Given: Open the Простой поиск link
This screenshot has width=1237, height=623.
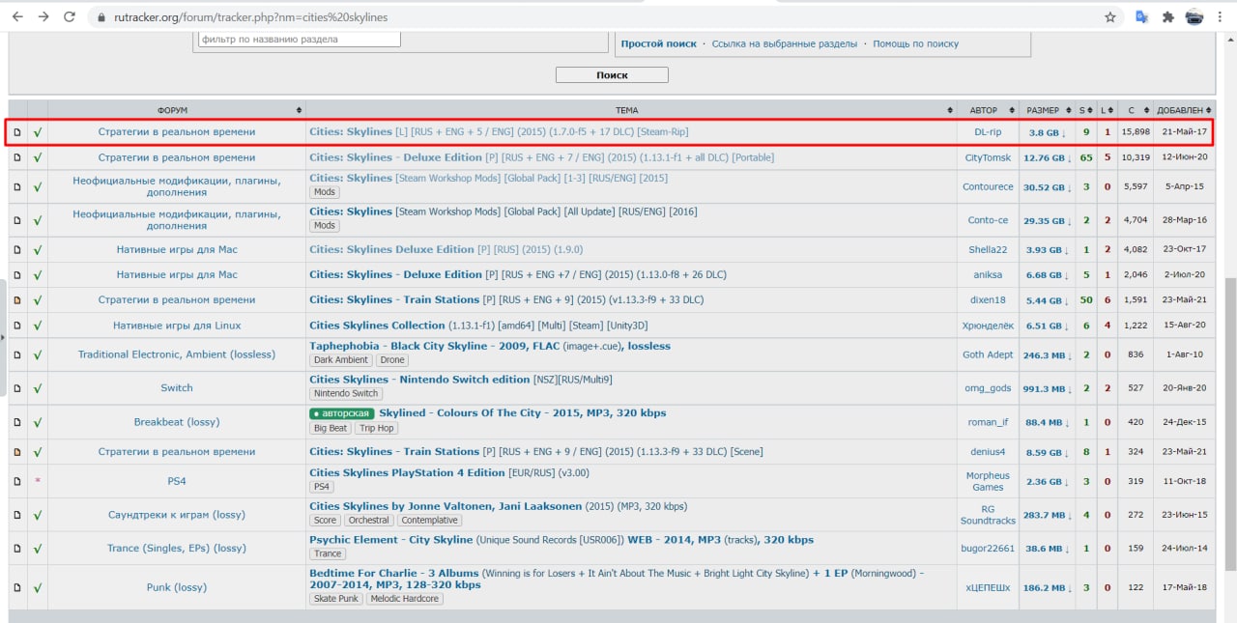Looking at the screenshot, I should point(659,44).
